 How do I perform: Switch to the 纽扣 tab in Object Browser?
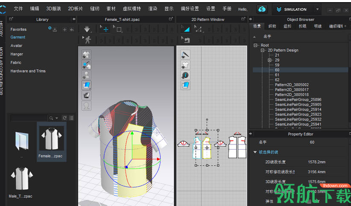288,26
